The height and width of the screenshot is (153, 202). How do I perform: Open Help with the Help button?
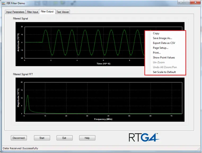pos(87,138)
